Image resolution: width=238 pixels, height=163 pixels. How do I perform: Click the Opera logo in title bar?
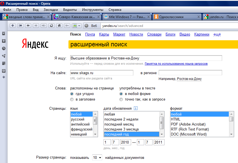[x=2, y=4]
